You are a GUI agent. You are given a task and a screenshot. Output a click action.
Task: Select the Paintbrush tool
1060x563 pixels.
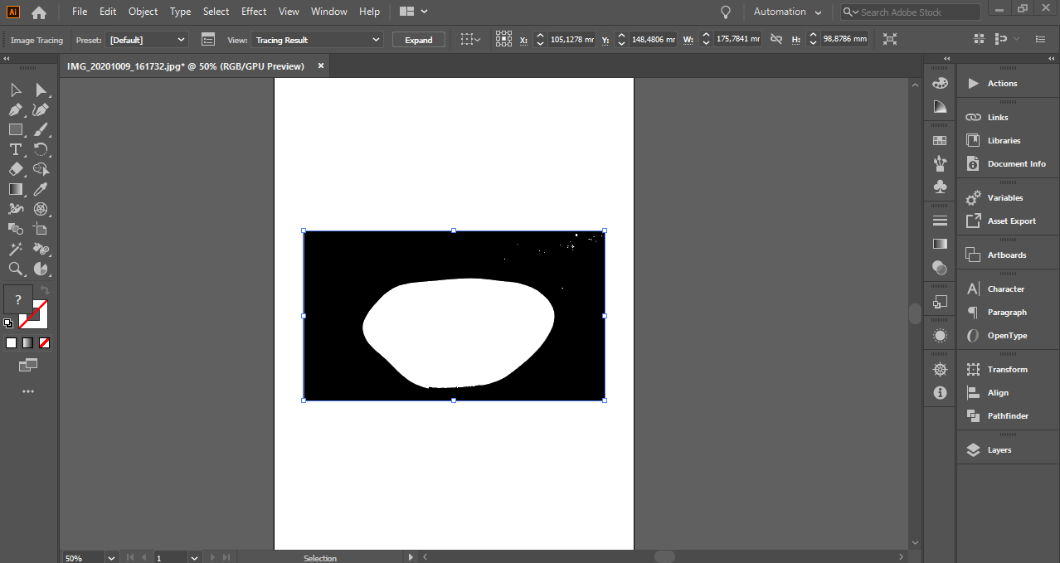[x=41, y=129]
